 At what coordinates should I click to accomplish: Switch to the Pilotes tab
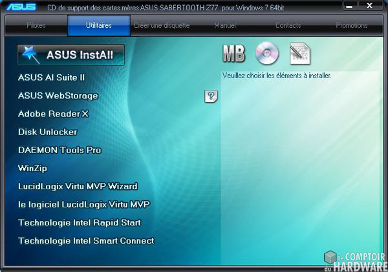coord(36,26)
